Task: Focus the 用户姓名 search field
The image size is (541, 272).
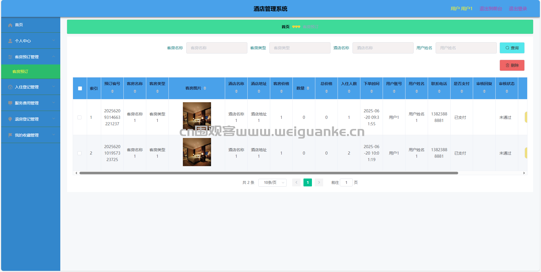Action: point(466,48)
